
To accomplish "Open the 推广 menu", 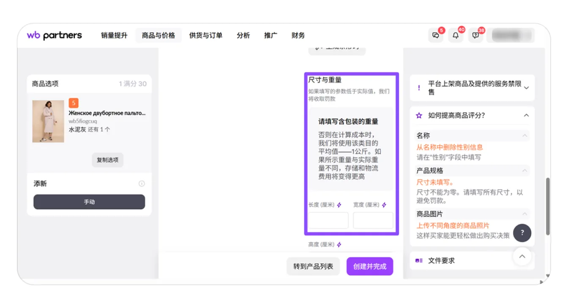I will 271,35.
